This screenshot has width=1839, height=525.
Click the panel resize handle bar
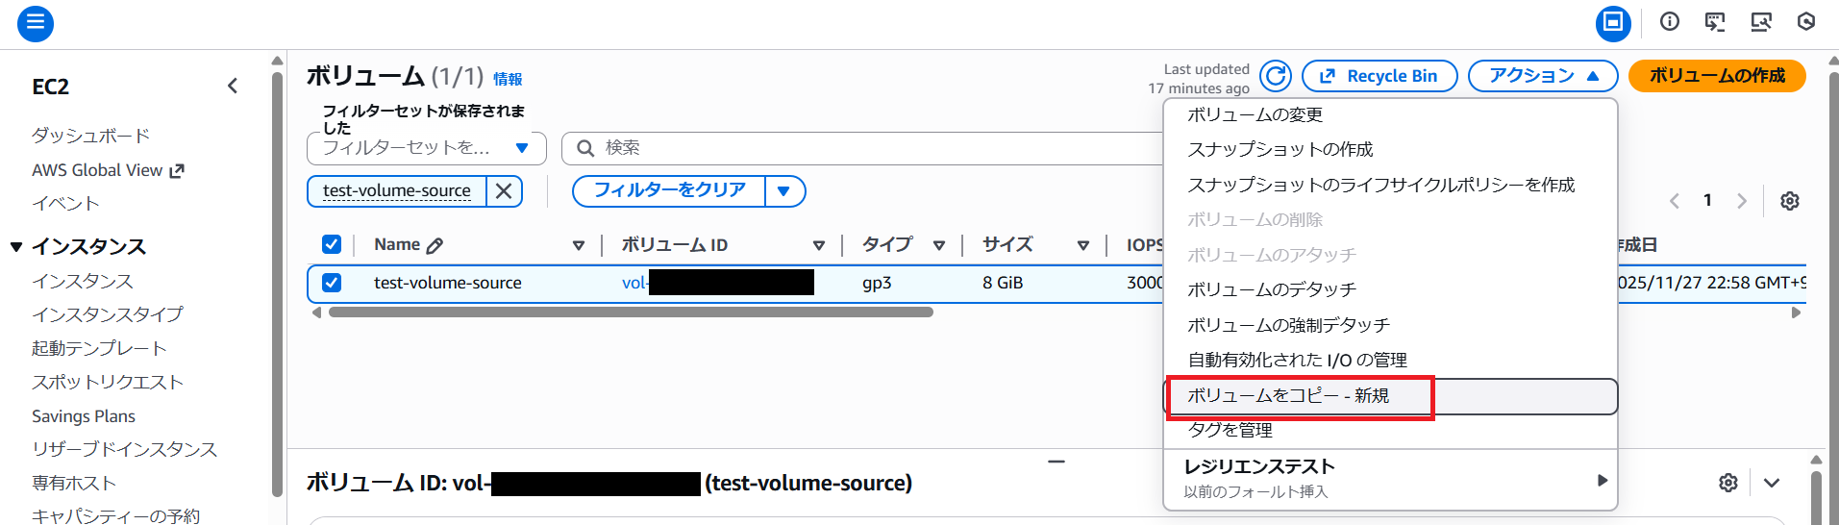tap(1056, 462)
